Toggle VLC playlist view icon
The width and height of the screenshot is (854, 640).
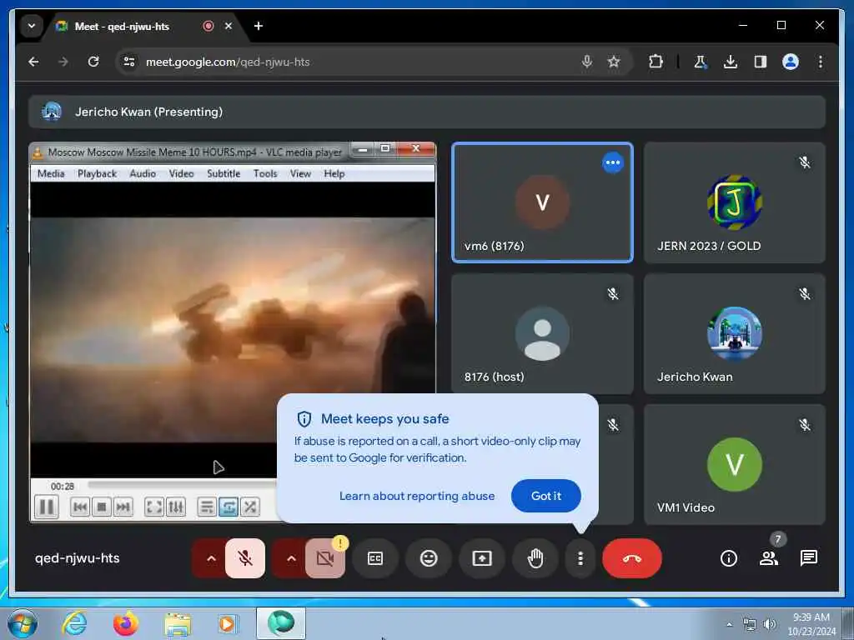coord(207,507)
